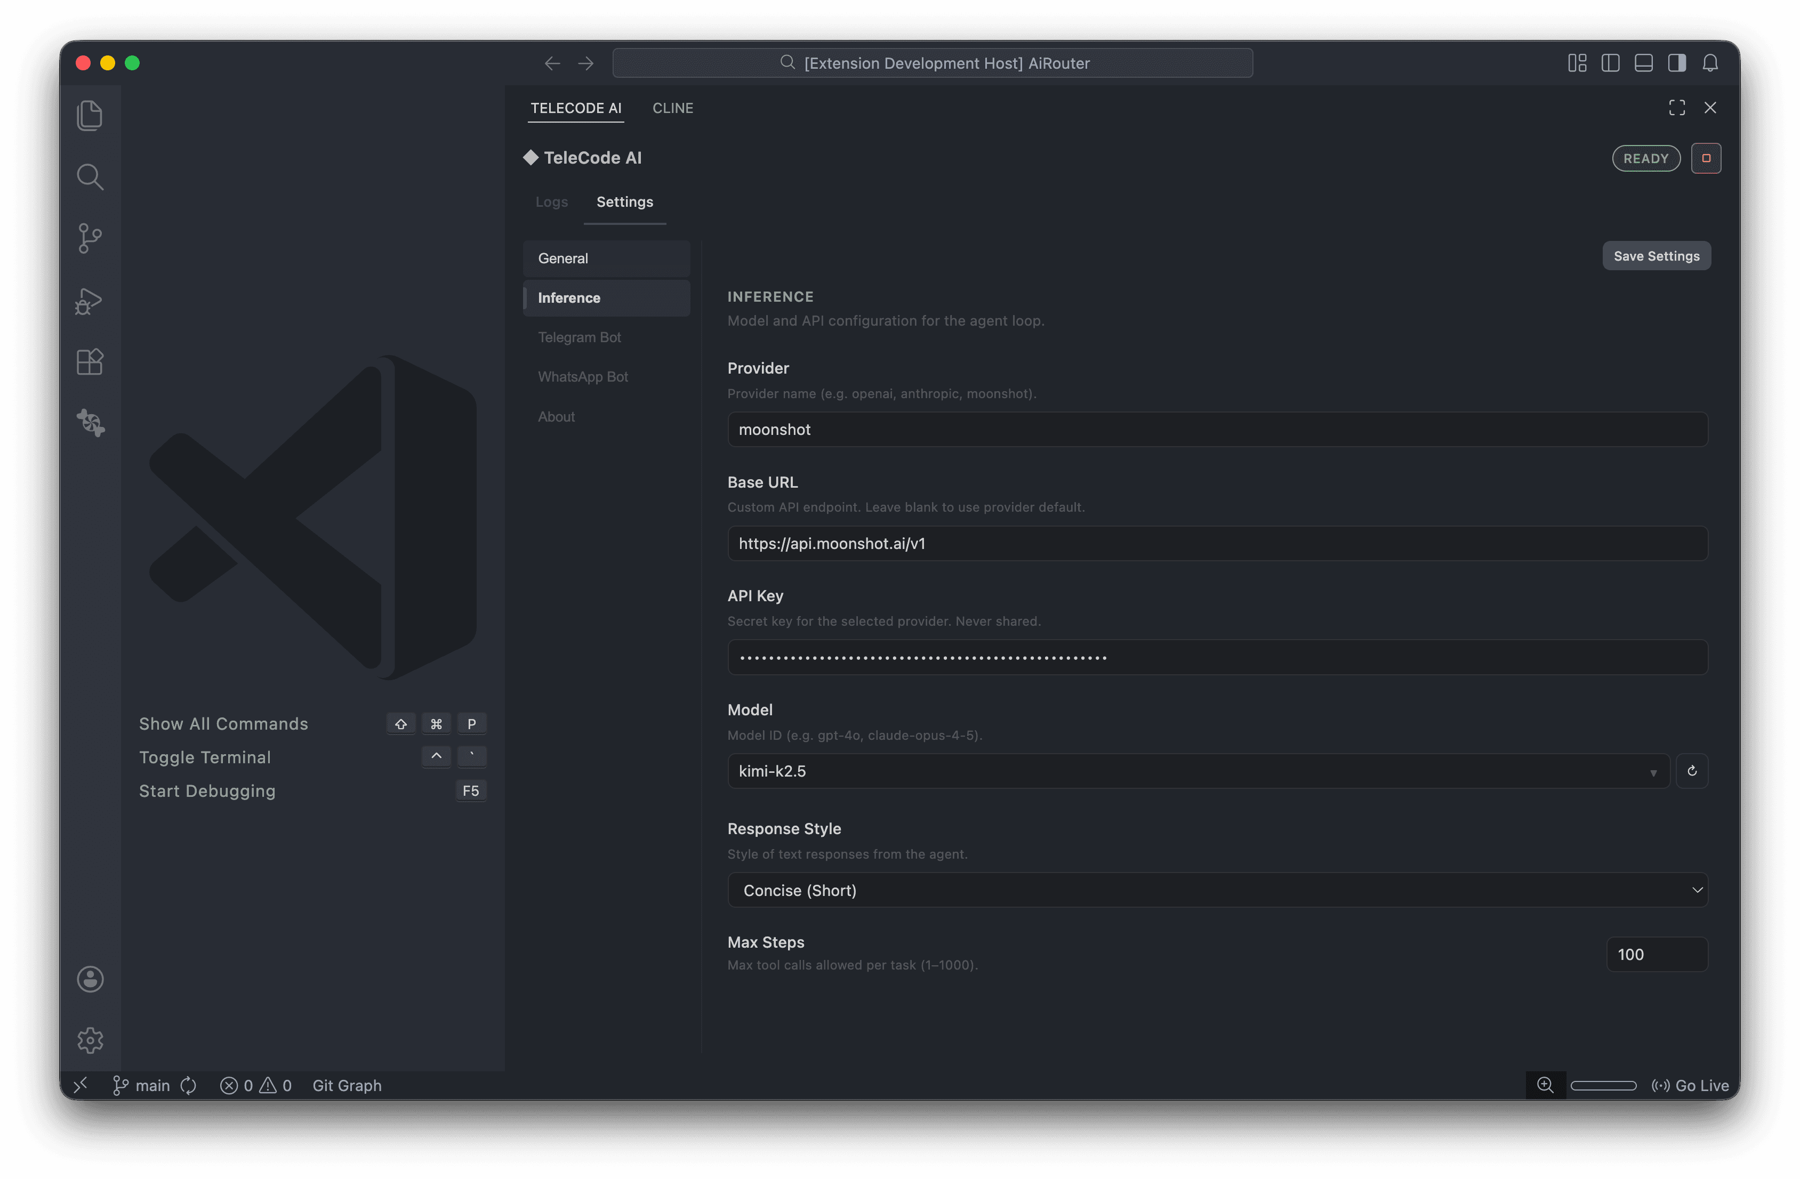Start Go Live from the status bar
1800x1179 pixels.
coord(1691,1085)
